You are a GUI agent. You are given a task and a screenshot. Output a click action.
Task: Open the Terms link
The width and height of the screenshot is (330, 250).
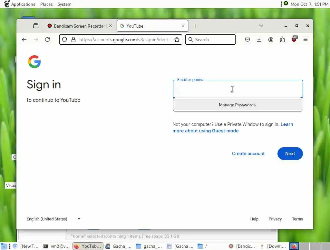297,219
